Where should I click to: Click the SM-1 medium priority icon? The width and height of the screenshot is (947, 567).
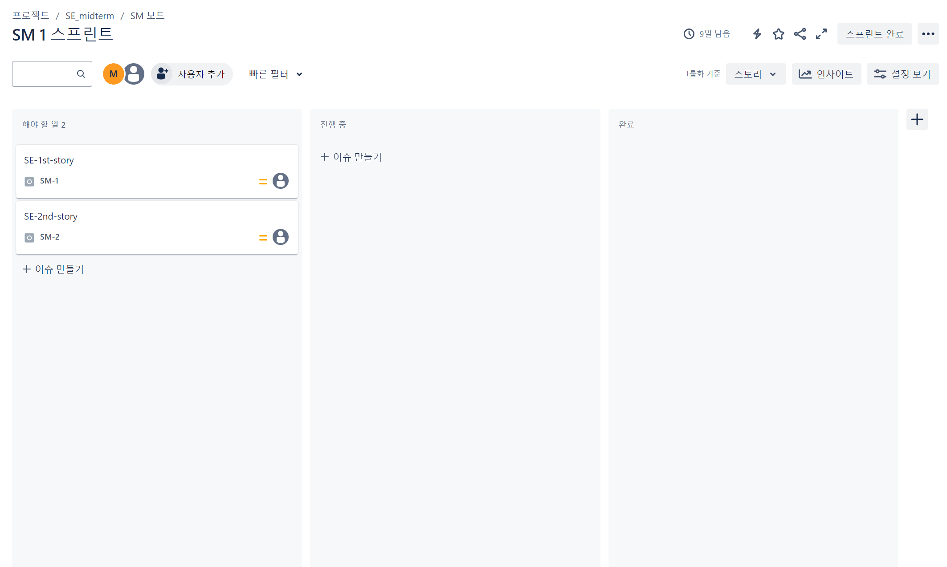pyautogui.click(x=263, y=181)
